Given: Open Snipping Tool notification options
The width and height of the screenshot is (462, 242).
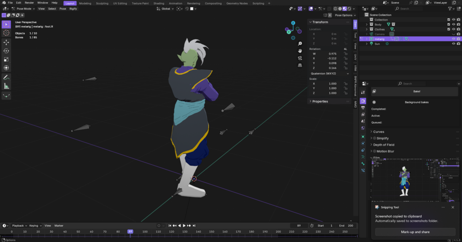Looking at the screenshot, I should [443, 207].
